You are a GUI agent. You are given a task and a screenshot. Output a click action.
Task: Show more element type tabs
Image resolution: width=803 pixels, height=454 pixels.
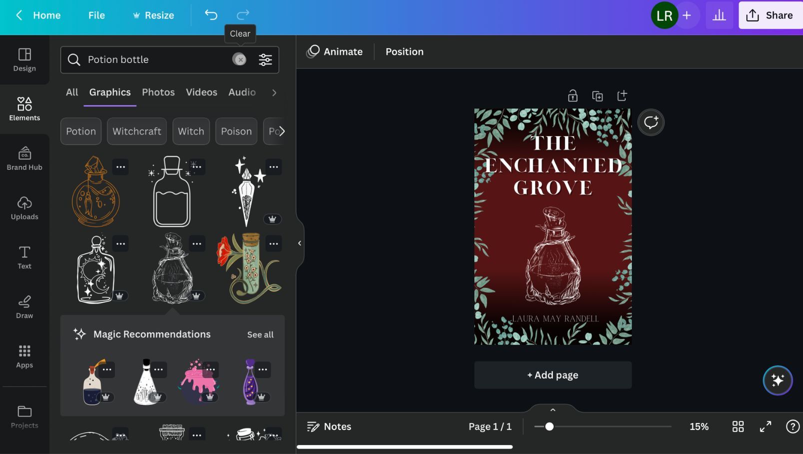coord(274,92)
